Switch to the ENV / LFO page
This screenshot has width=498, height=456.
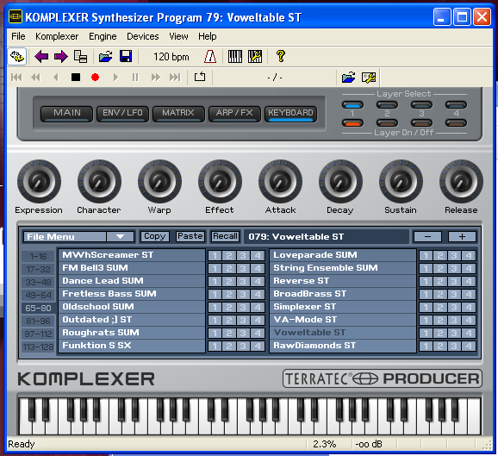point(122,114)
